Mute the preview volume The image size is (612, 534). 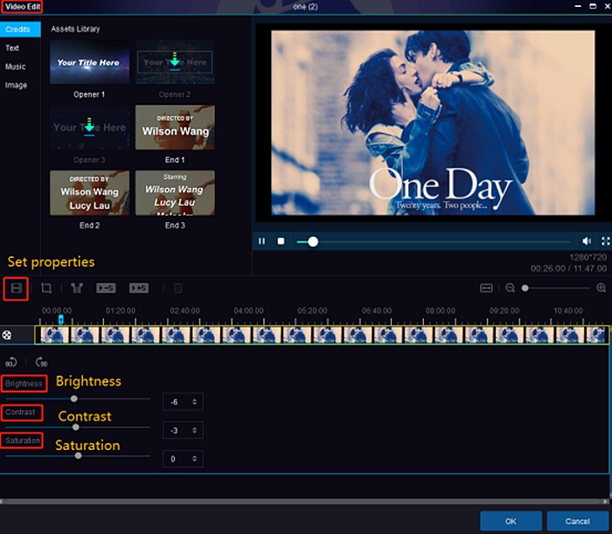587,241
